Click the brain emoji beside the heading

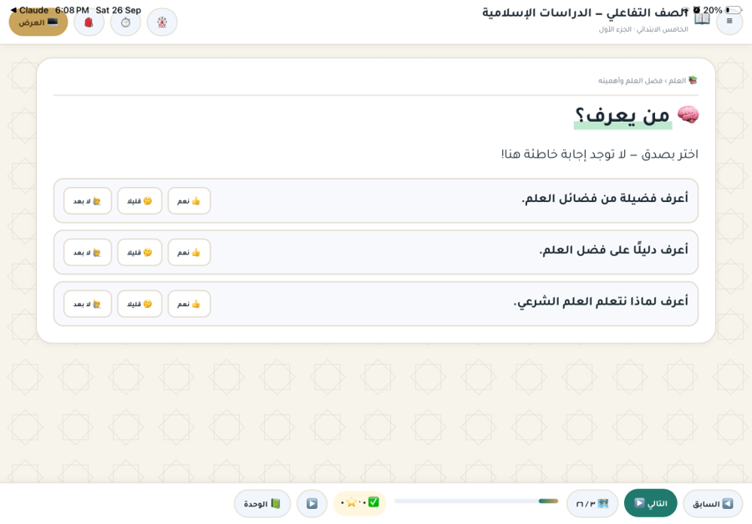688,115
